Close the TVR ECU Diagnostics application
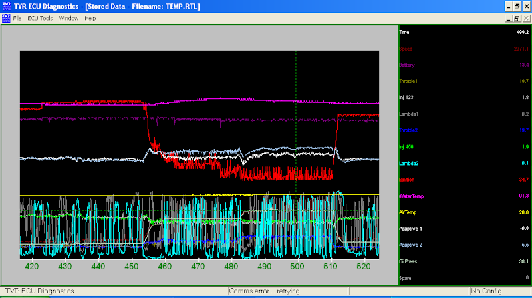The width and height of the screenshot is (532, 298). tap(526, 6)
